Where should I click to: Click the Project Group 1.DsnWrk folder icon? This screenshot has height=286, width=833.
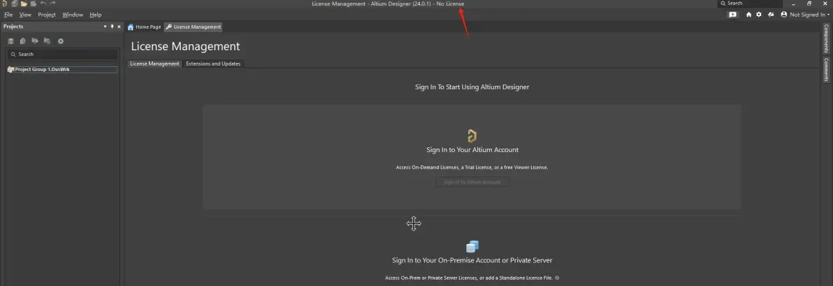[10, 70]
